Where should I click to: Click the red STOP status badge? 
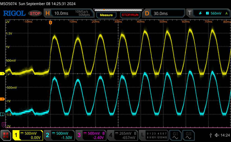pyautogui.click(x=35, y=13)
